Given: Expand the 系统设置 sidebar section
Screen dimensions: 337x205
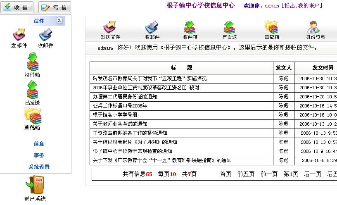Looking at the screenshot, I should coord(39,167).
